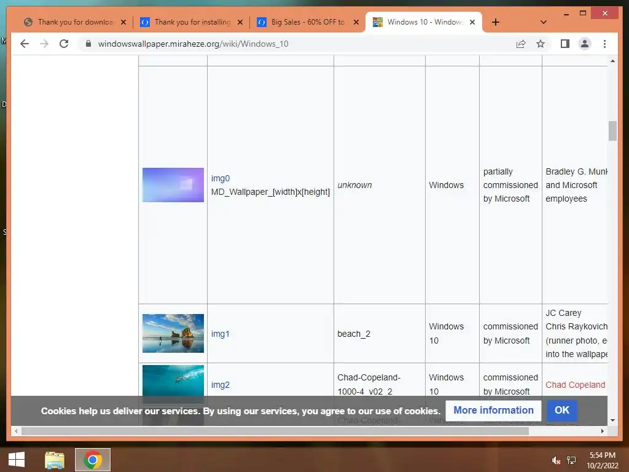This screenshot has height=472, width=629.
Task: Open the taskbar clock showing 5:54 PM
Action: click(x=602, y=460)
